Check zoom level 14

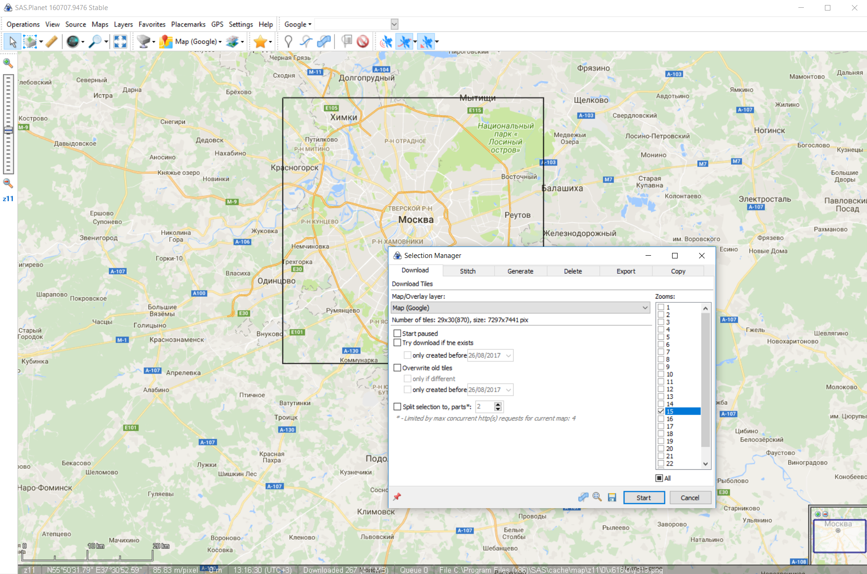(661, 404)
